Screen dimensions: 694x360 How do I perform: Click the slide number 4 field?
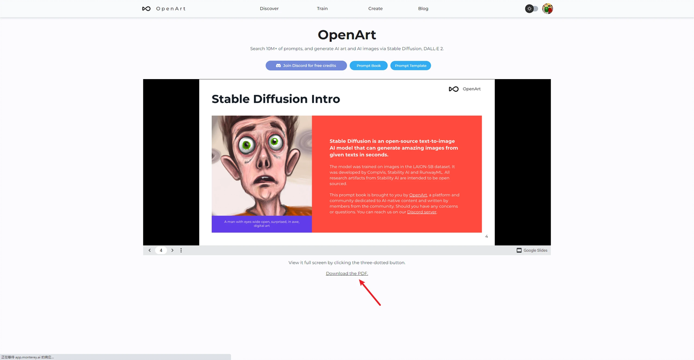point(161,250)
